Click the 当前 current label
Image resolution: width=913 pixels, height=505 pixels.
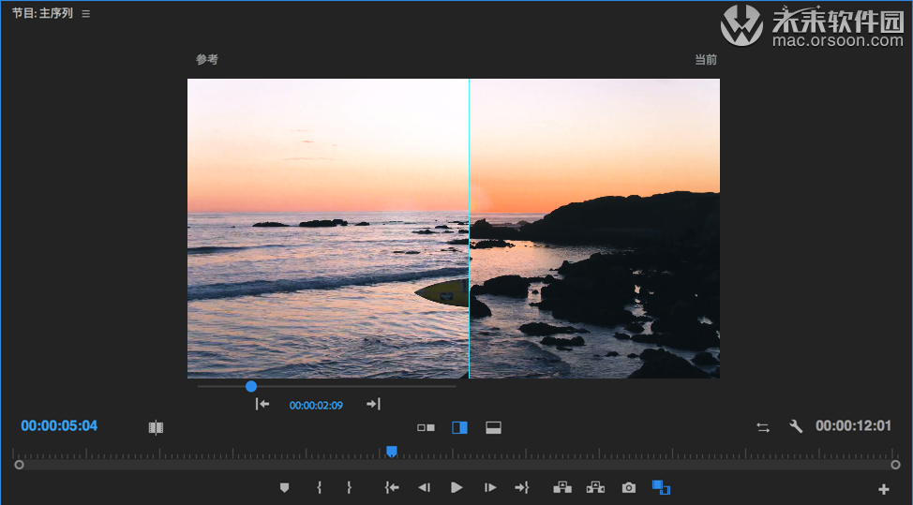point(706,59)
